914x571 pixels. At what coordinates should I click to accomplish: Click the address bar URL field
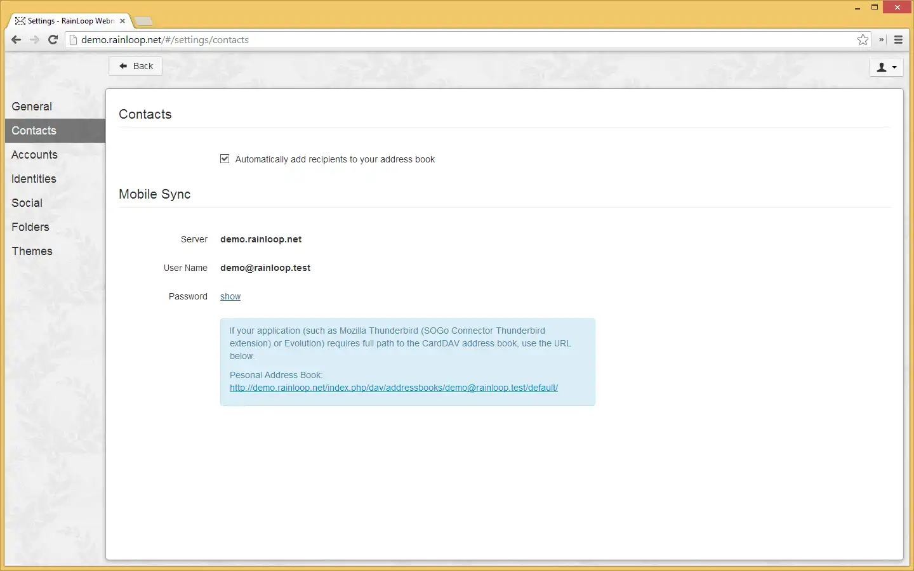pos(467,39)
